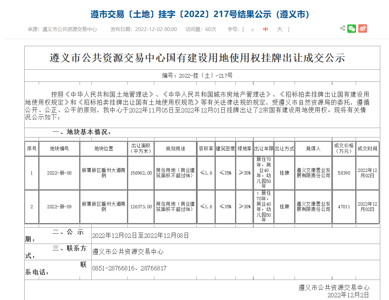Set font size to small (小)
Screen dimensions: 389x300
coord(253,30)
